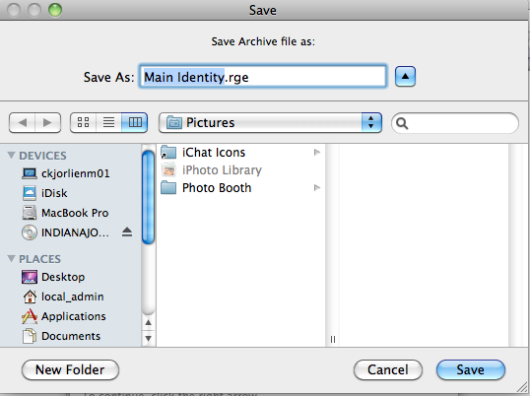Go back with the left arrow button

pos(23,122)
